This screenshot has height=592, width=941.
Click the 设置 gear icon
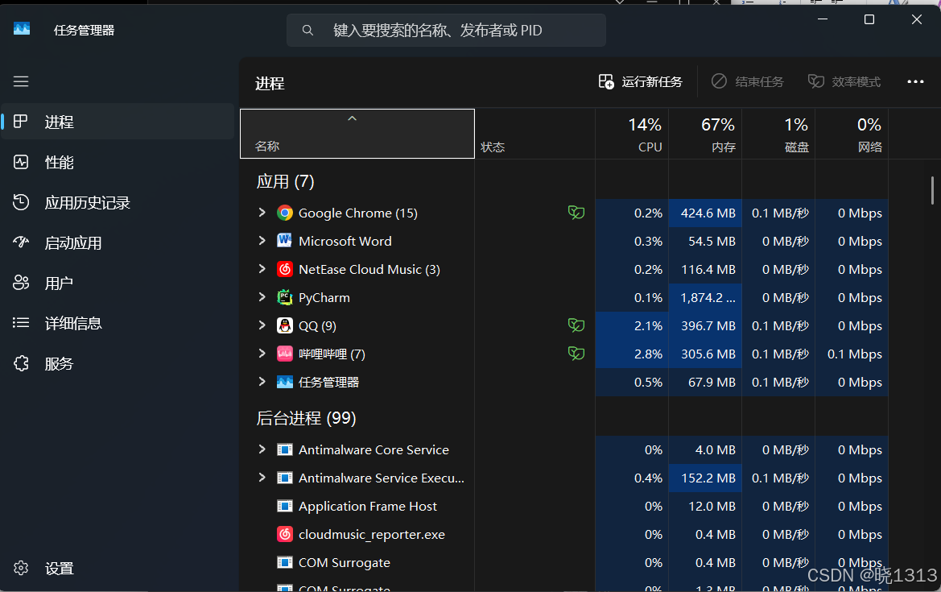coord(21,568)
